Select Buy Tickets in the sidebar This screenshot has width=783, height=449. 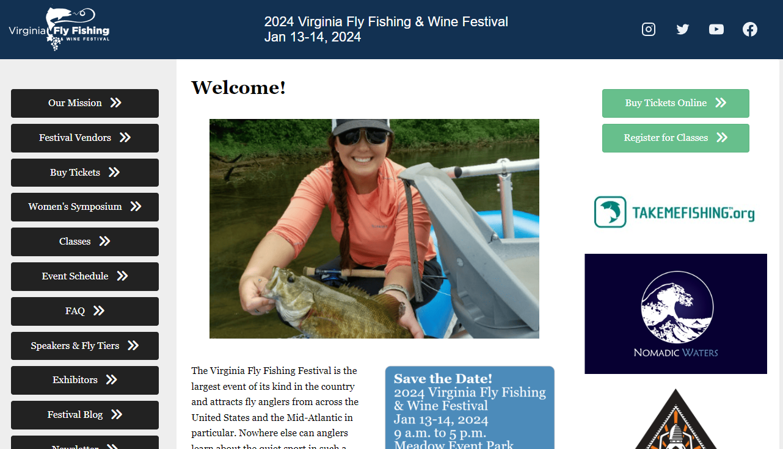pos(85,173)
